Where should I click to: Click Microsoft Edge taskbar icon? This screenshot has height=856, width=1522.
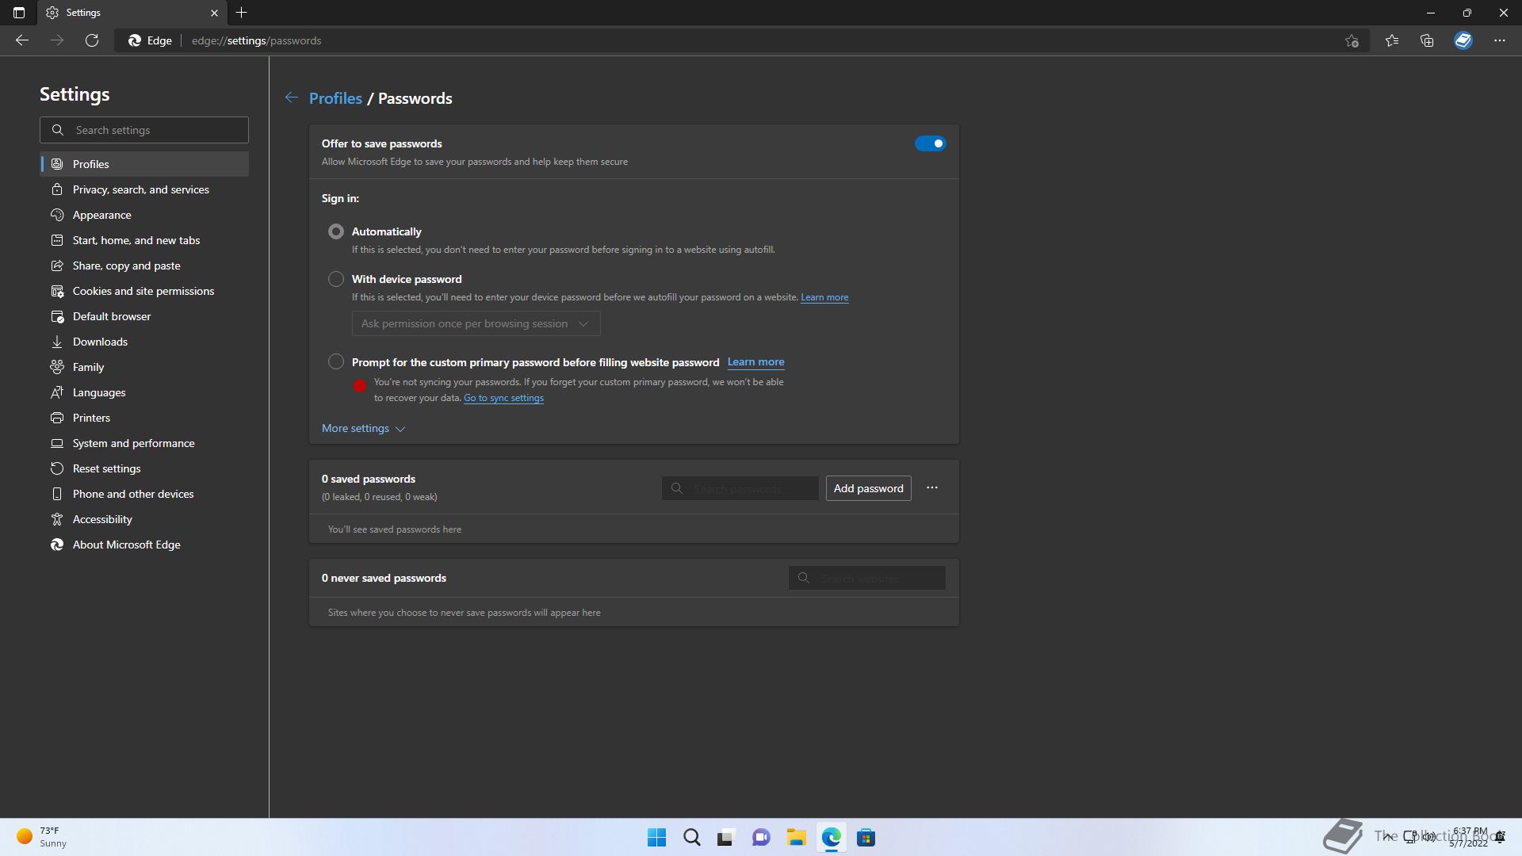pyautogui.click(x=831, y=838)
